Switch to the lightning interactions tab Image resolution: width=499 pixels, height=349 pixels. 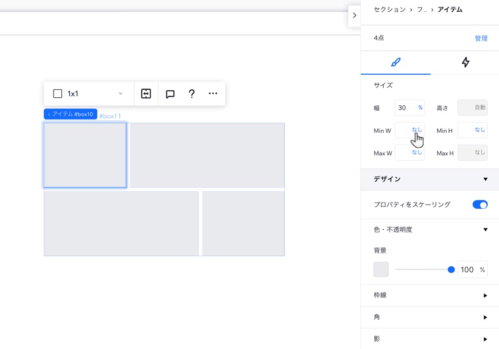click(x=465, y=62)
